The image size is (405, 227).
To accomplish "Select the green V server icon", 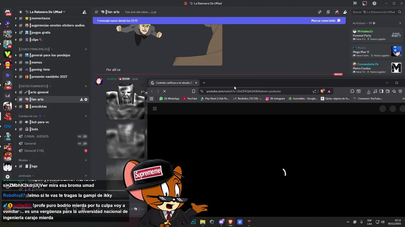I will click(8, 54).
